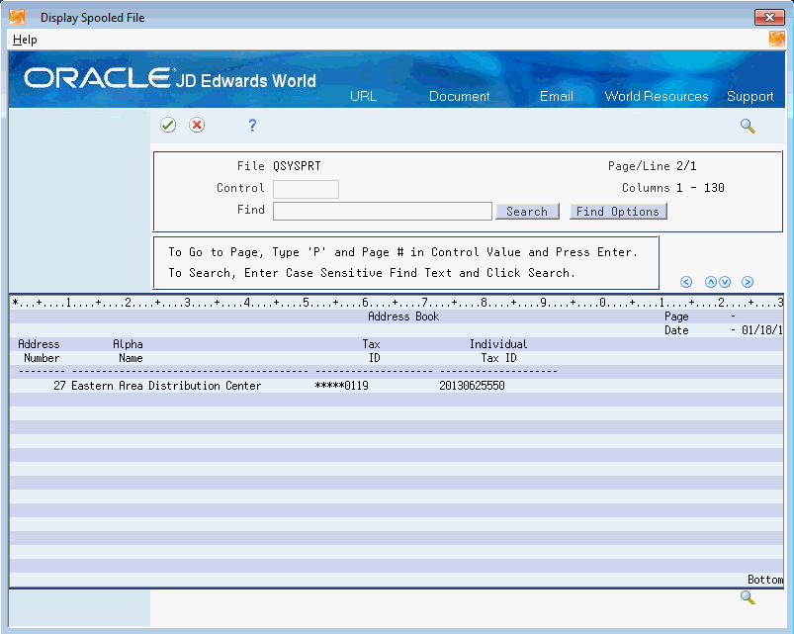Click the 'Alpha Name' column header
The height and width of the screenshot is (634, 794).
pyautogui.click(x=129, y=351)
